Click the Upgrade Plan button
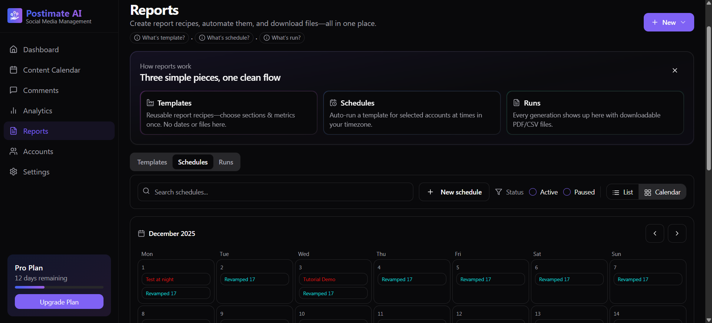Image resolution: width=712 pixels, height=323 pixels. click(x=59, y=302)
